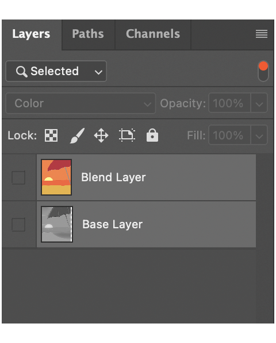Click the lock transparent pixels icon
The image size is (276, 343).
click(51, 135)
